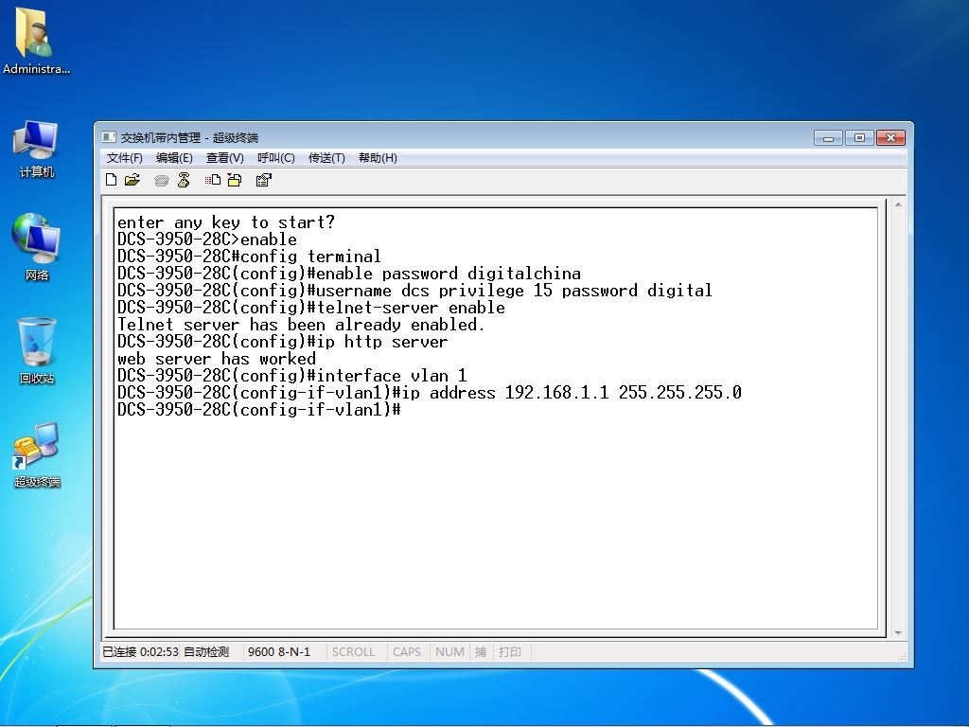Open the 查看(V) menu
Screen dimensions: 969x727
225,158
